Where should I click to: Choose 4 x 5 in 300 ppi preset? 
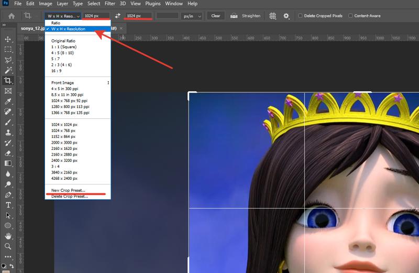(x=78, y=89)
